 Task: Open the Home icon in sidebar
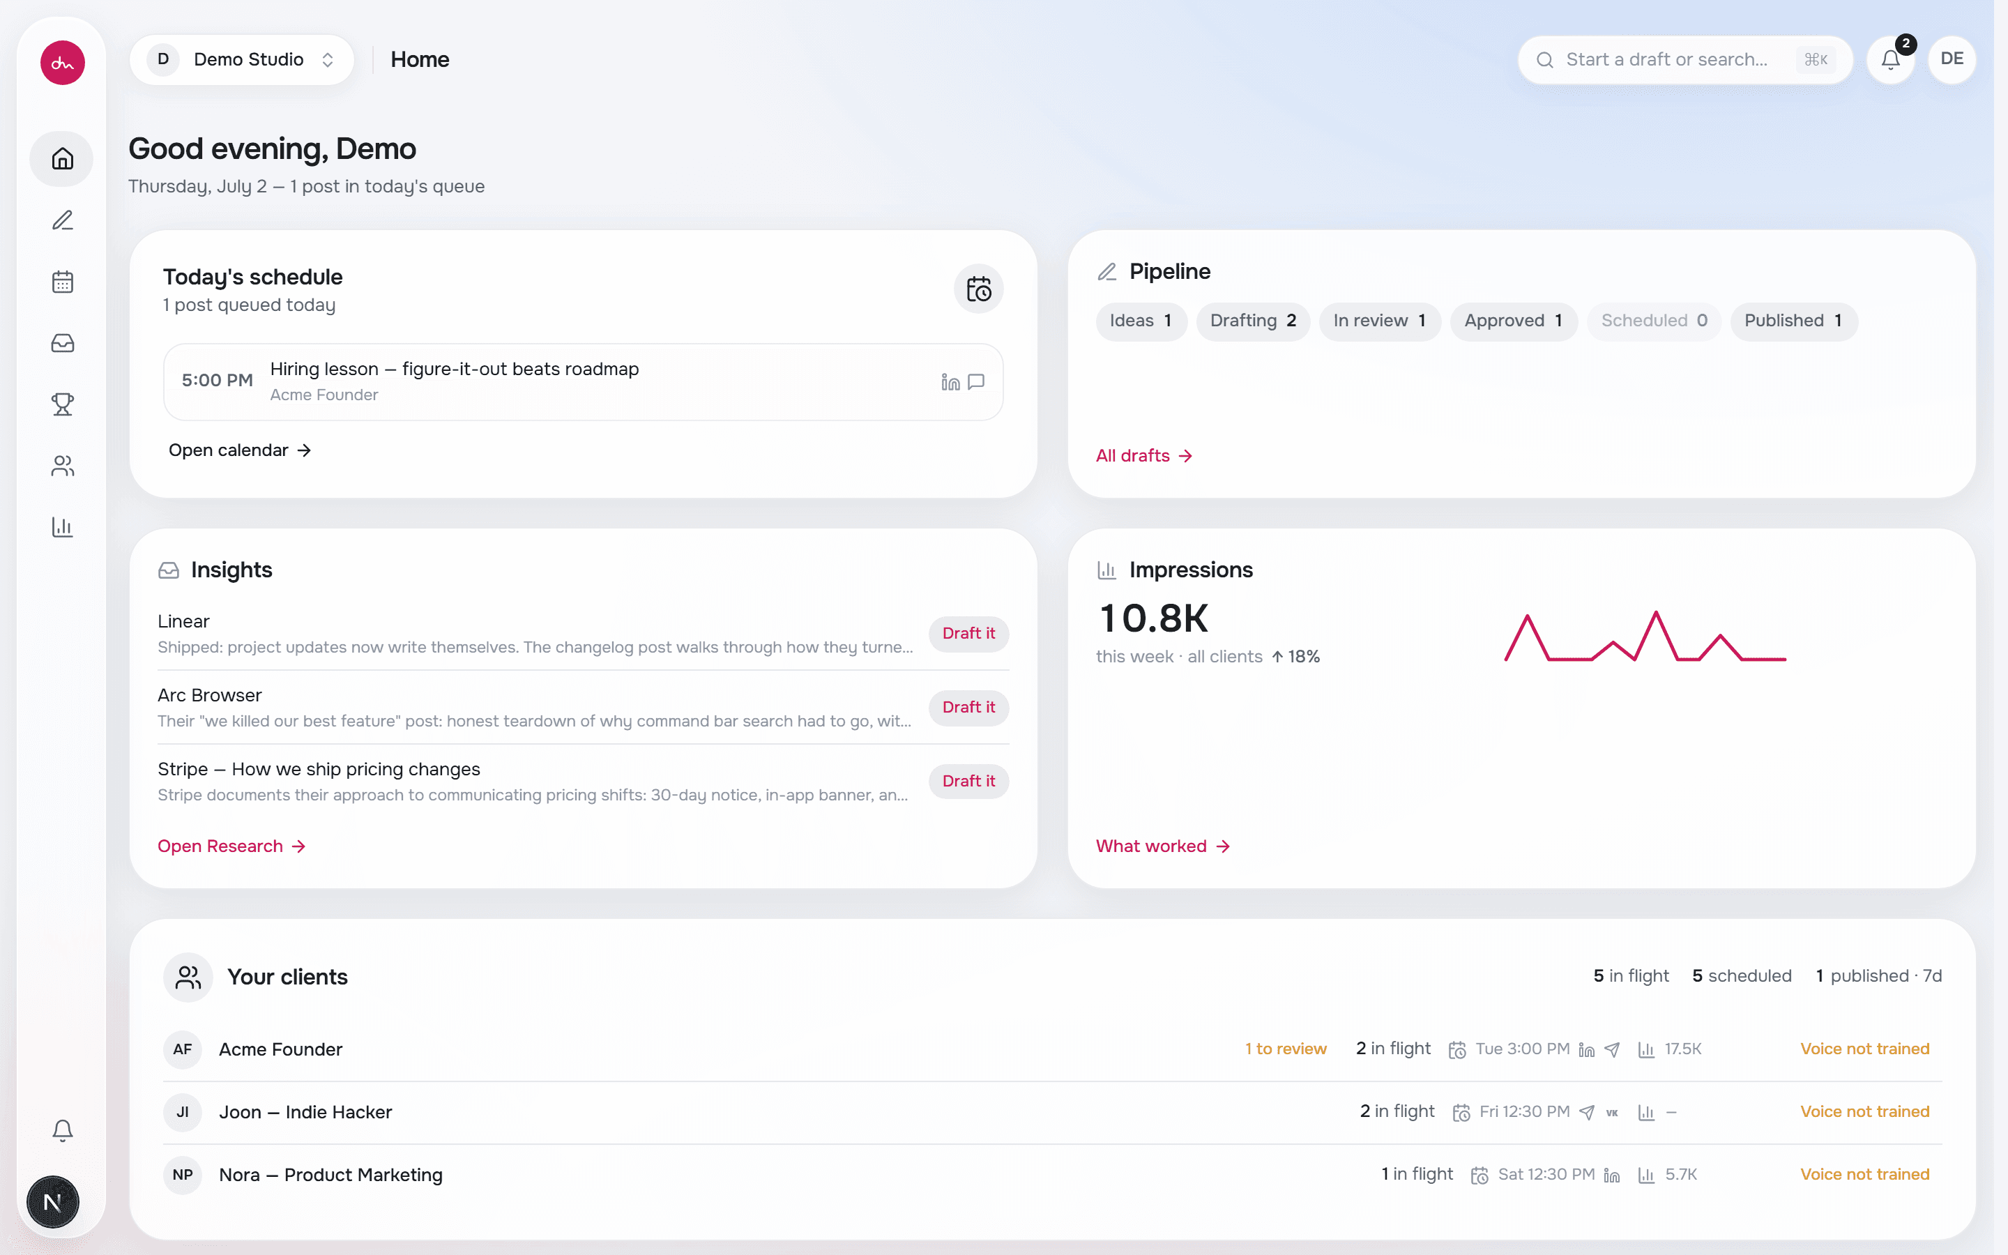click(62, 158)
